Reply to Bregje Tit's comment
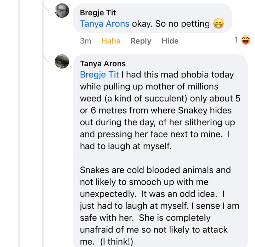255x247 pixels. [141, 41]
